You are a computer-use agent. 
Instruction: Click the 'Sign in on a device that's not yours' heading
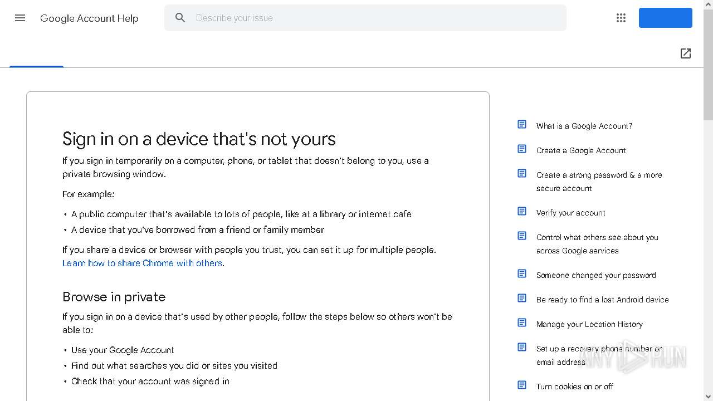tap(199, 139)
